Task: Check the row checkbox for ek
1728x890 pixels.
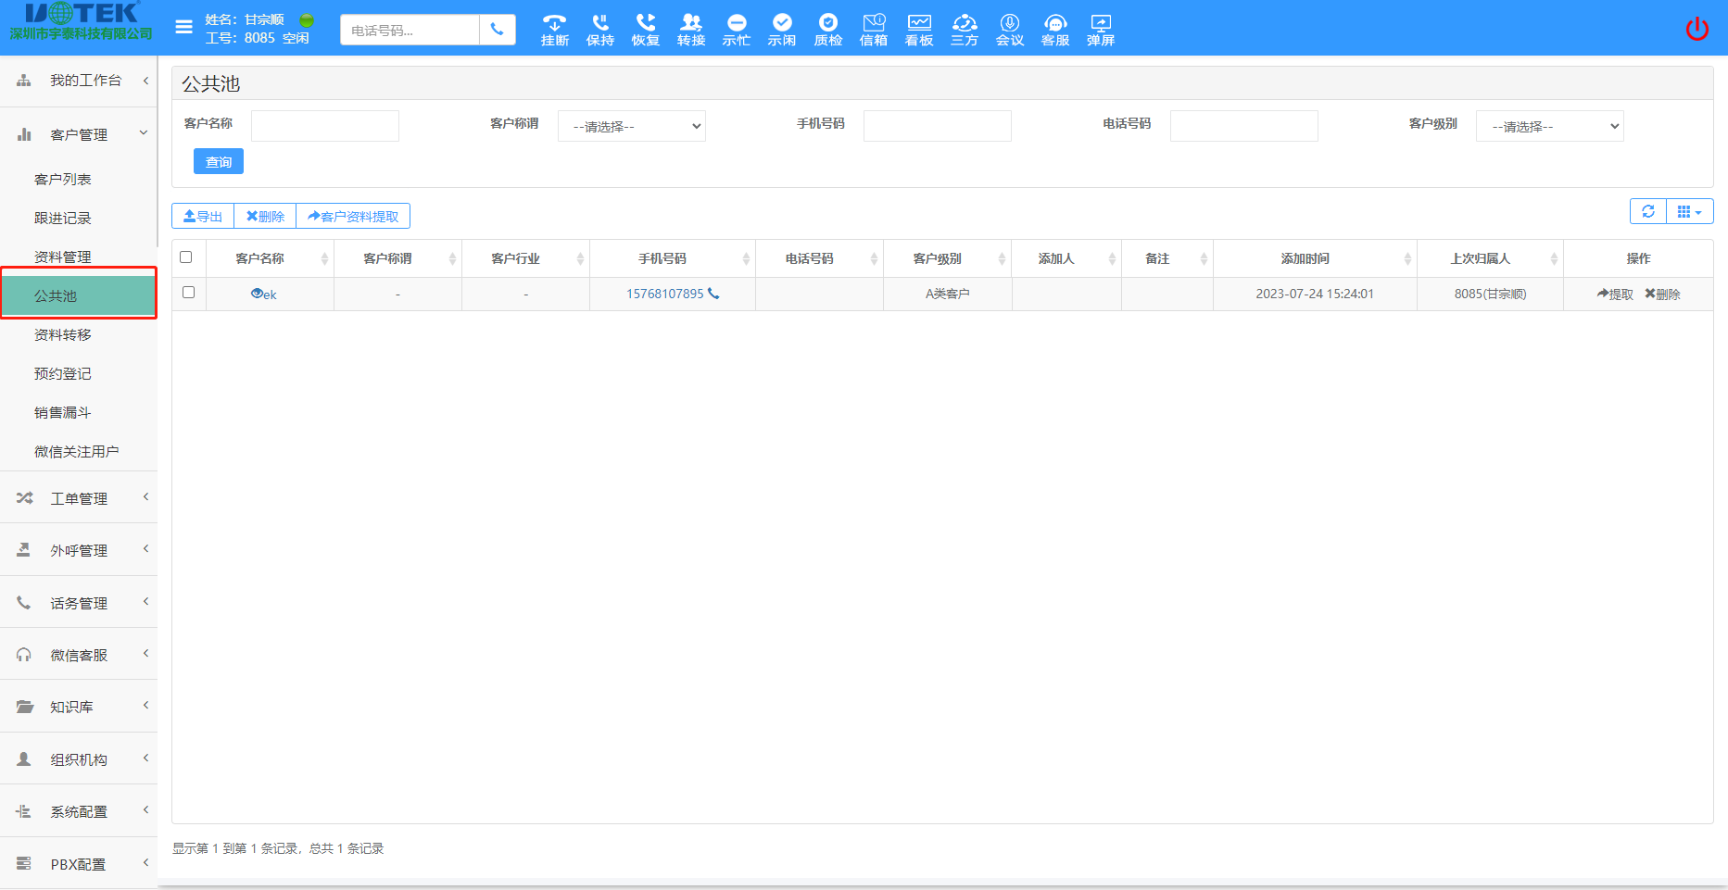Action: tap(188, 293)
